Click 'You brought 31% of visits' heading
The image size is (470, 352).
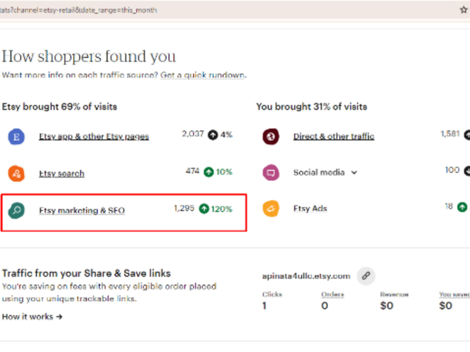(312, 107)
